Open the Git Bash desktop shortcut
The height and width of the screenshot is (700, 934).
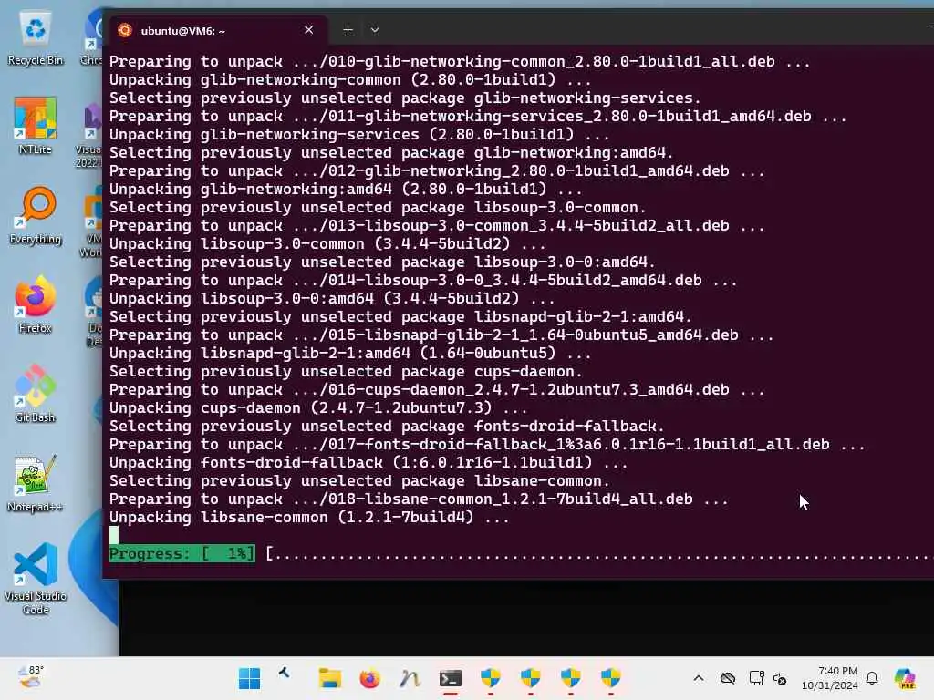(36, 394)
